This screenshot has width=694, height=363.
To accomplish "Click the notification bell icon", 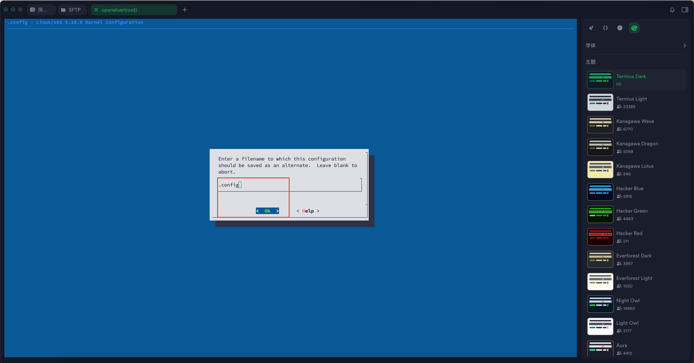I will 672,10.
